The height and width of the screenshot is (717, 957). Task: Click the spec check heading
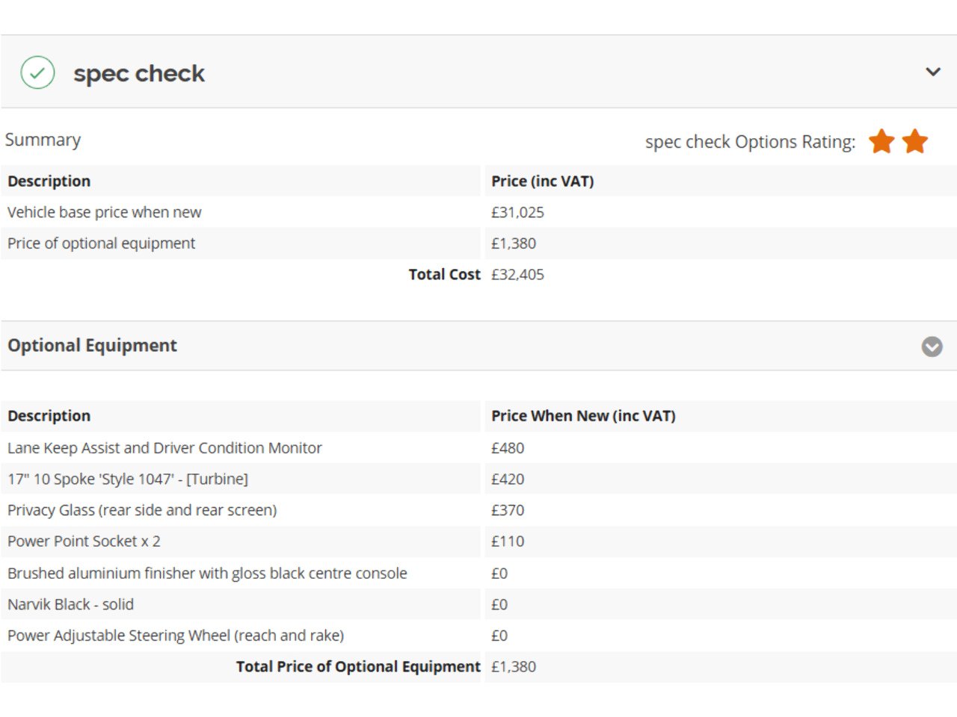139,73
